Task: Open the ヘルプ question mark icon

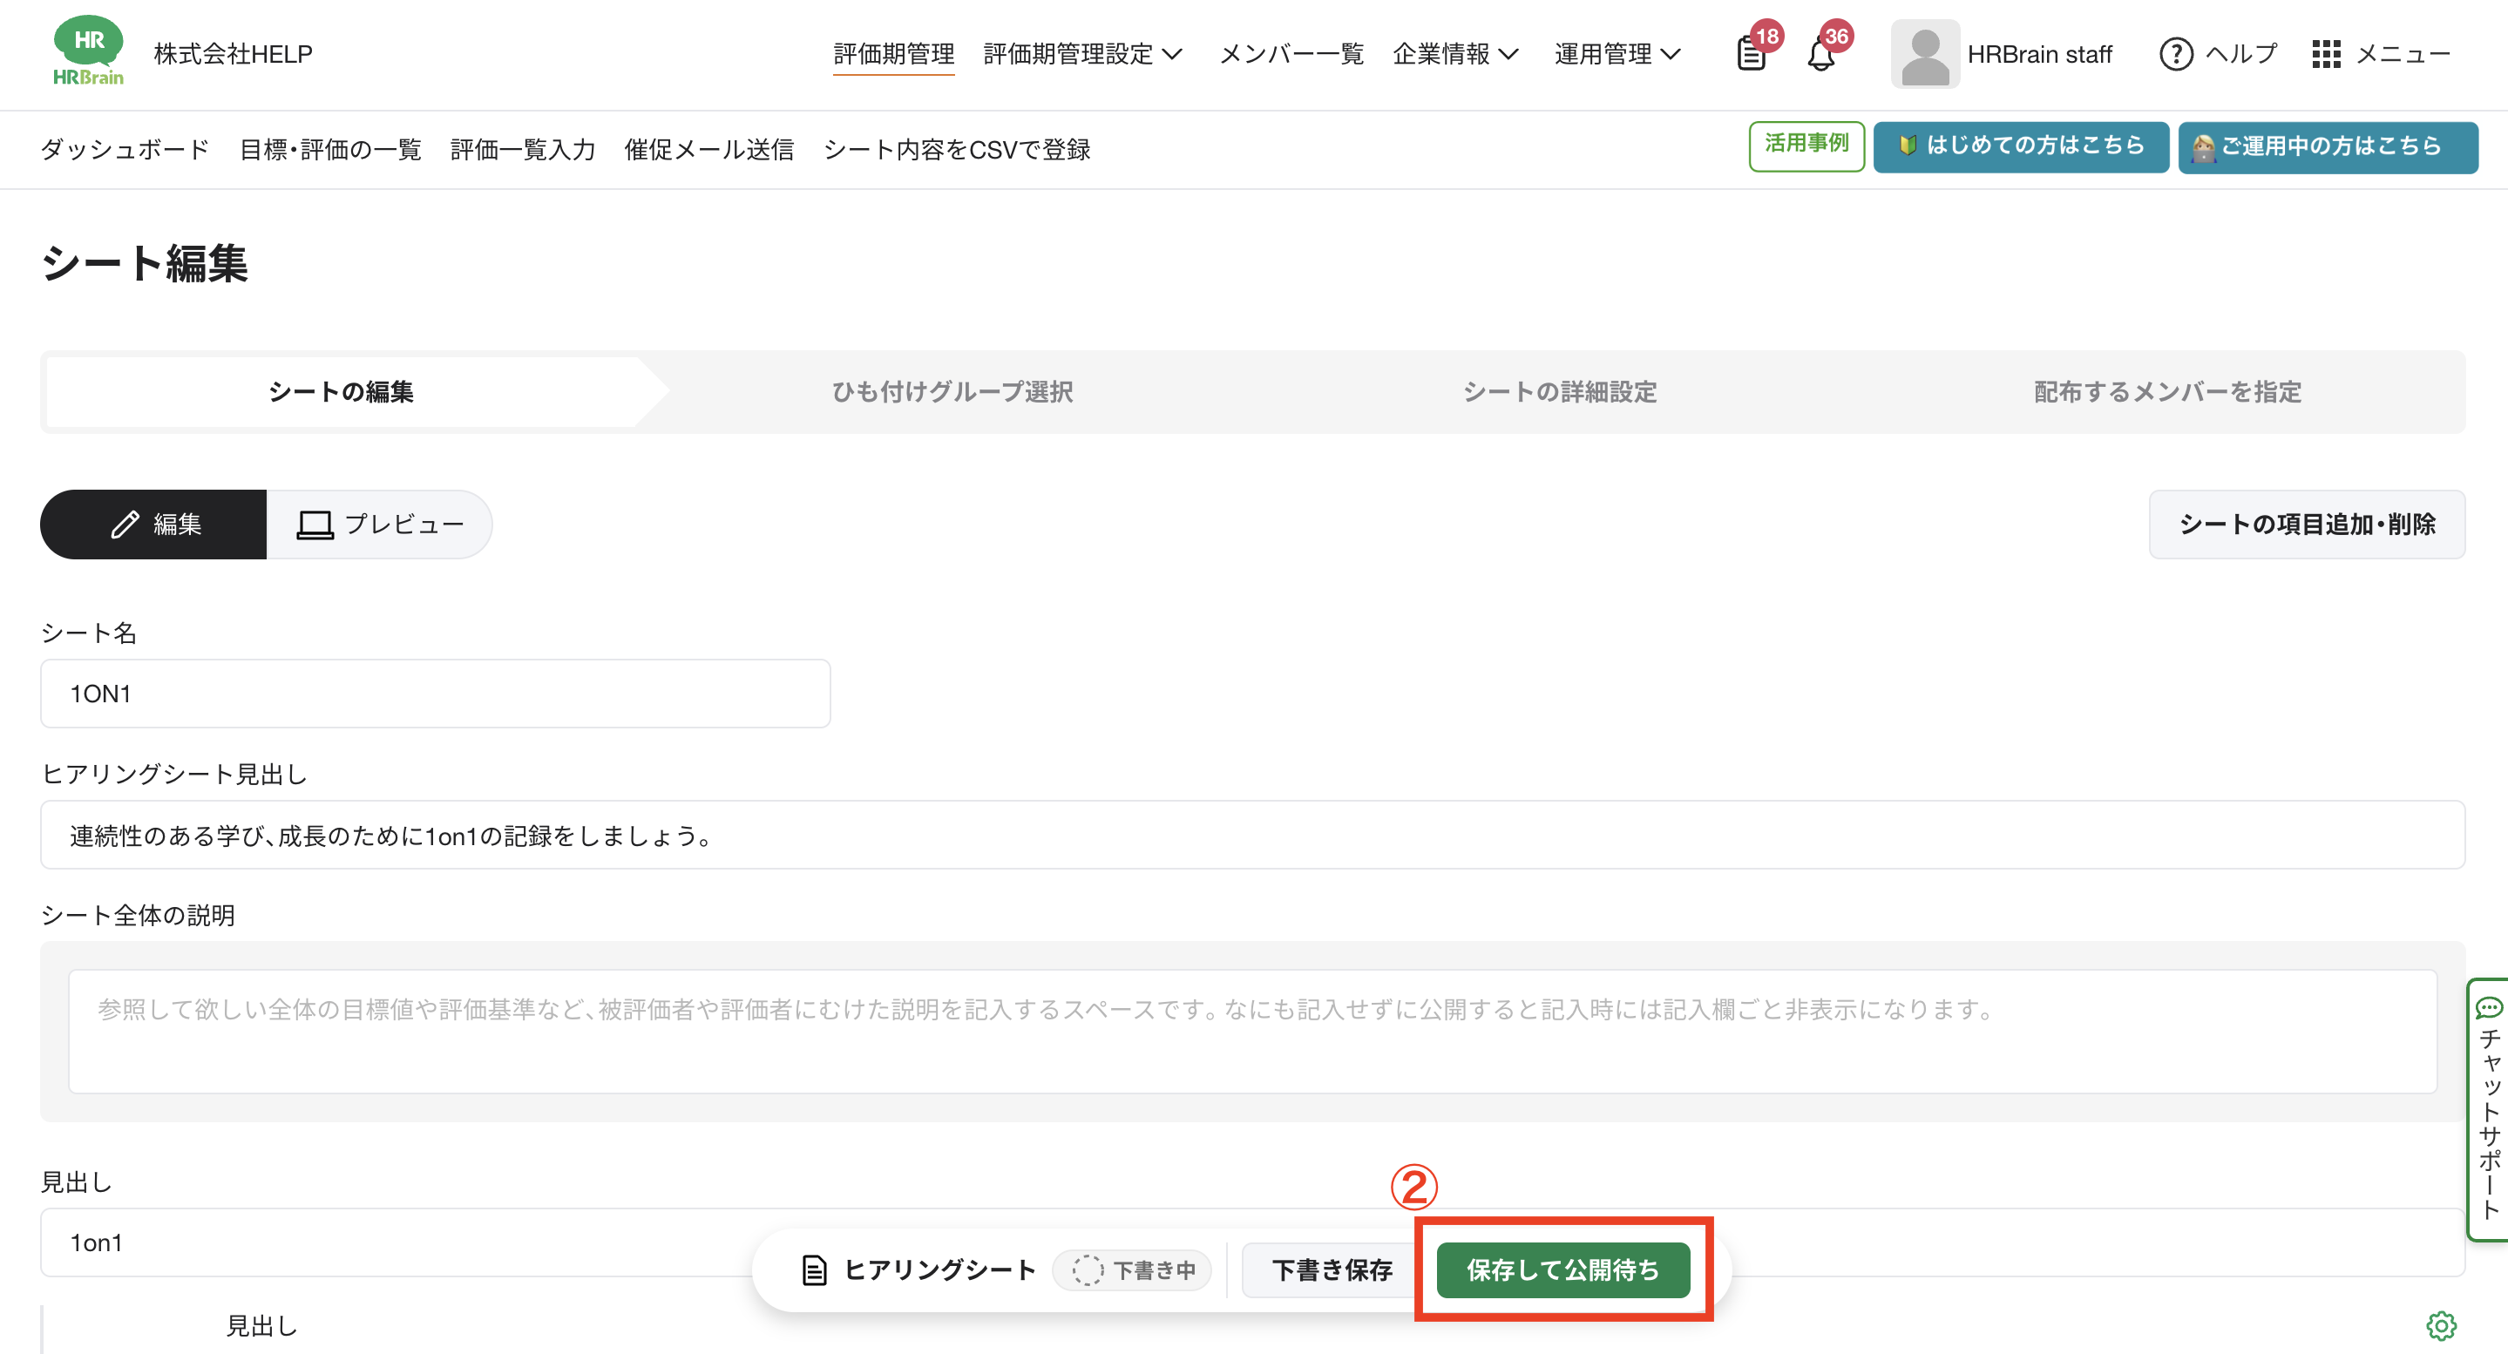Action: tap(2176, 55)
